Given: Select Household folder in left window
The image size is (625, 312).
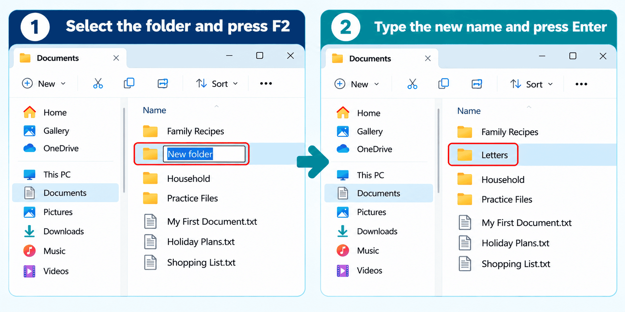Looking at the screenshot, I should 177,179.
